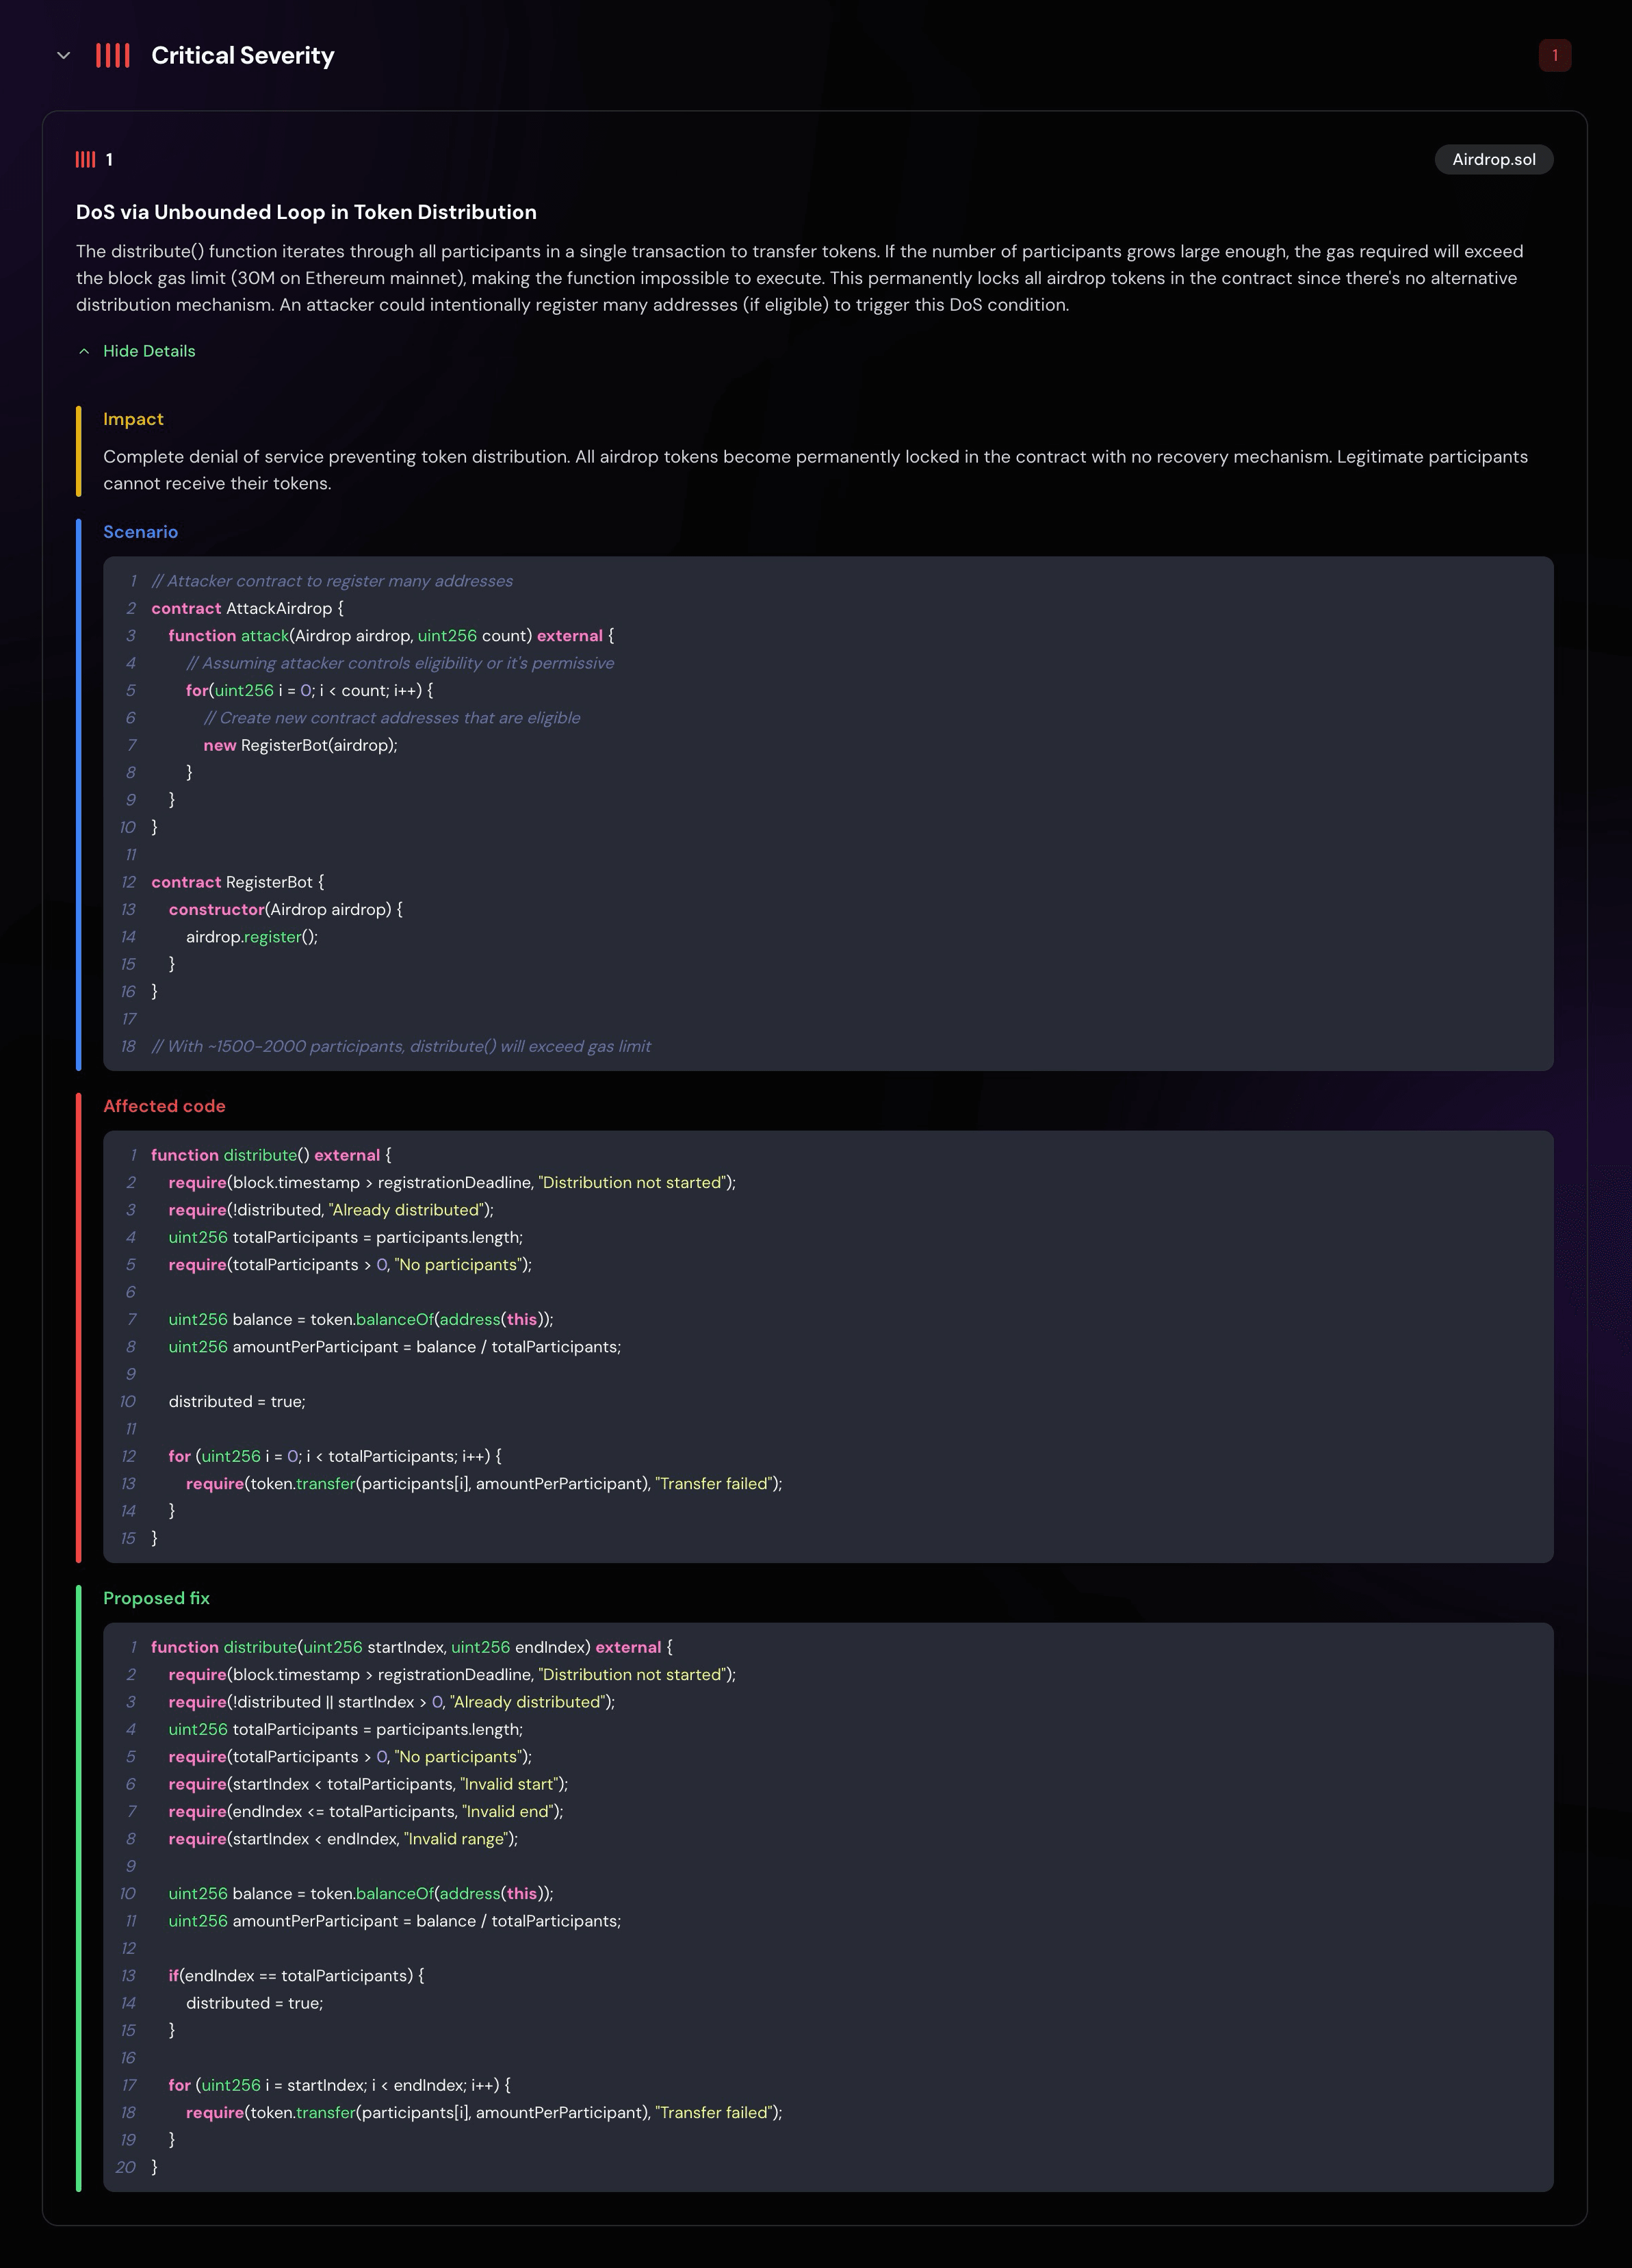Screen dimensions: 1632x2268
Task: Collapse details using the Hide Details chevron
Action: coord(84,351)
